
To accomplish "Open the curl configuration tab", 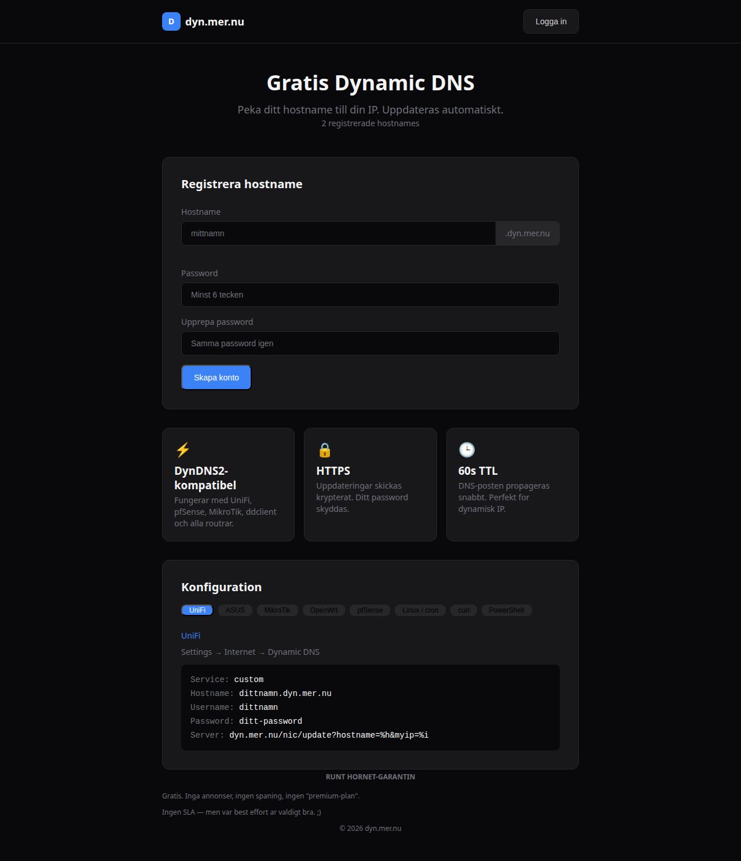I will tap(464, 610).
